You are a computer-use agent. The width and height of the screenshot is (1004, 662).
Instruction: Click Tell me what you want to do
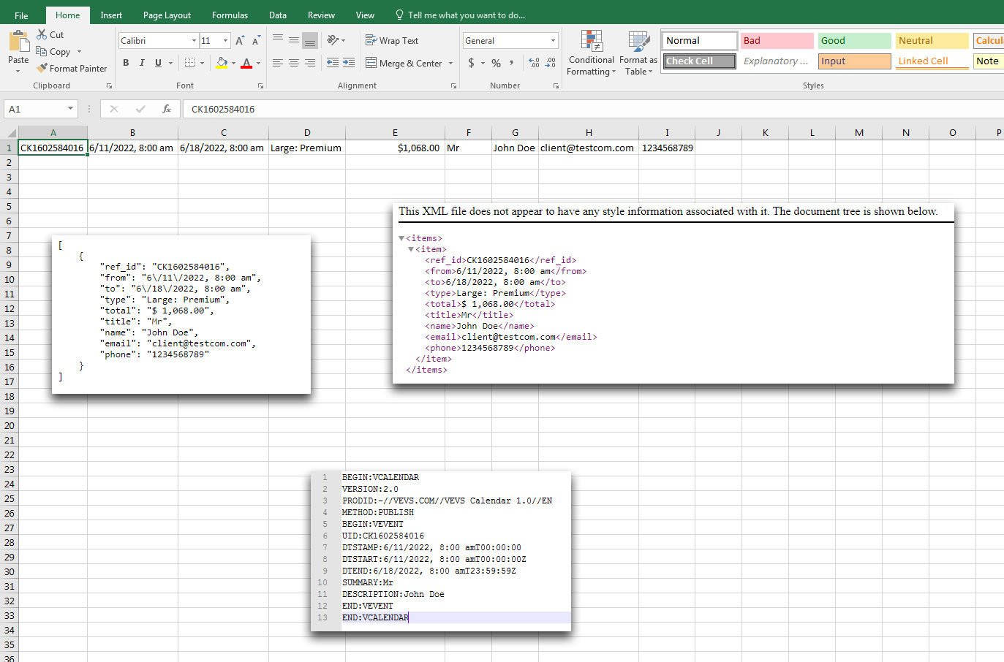coord(460,15)
